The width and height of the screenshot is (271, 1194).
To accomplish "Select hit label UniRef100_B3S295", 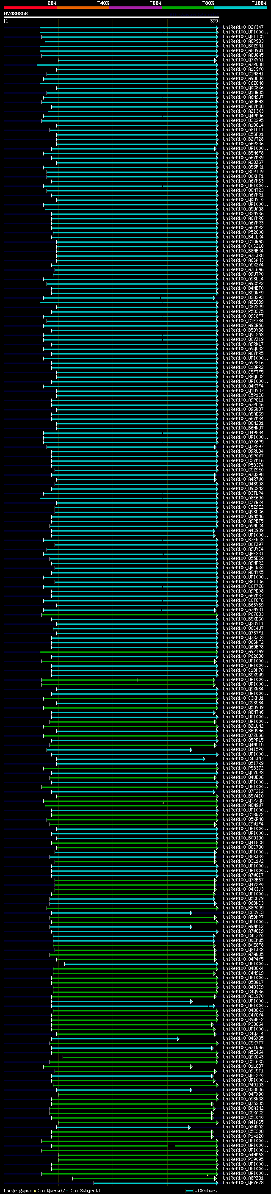I will (x=243, y=121).
